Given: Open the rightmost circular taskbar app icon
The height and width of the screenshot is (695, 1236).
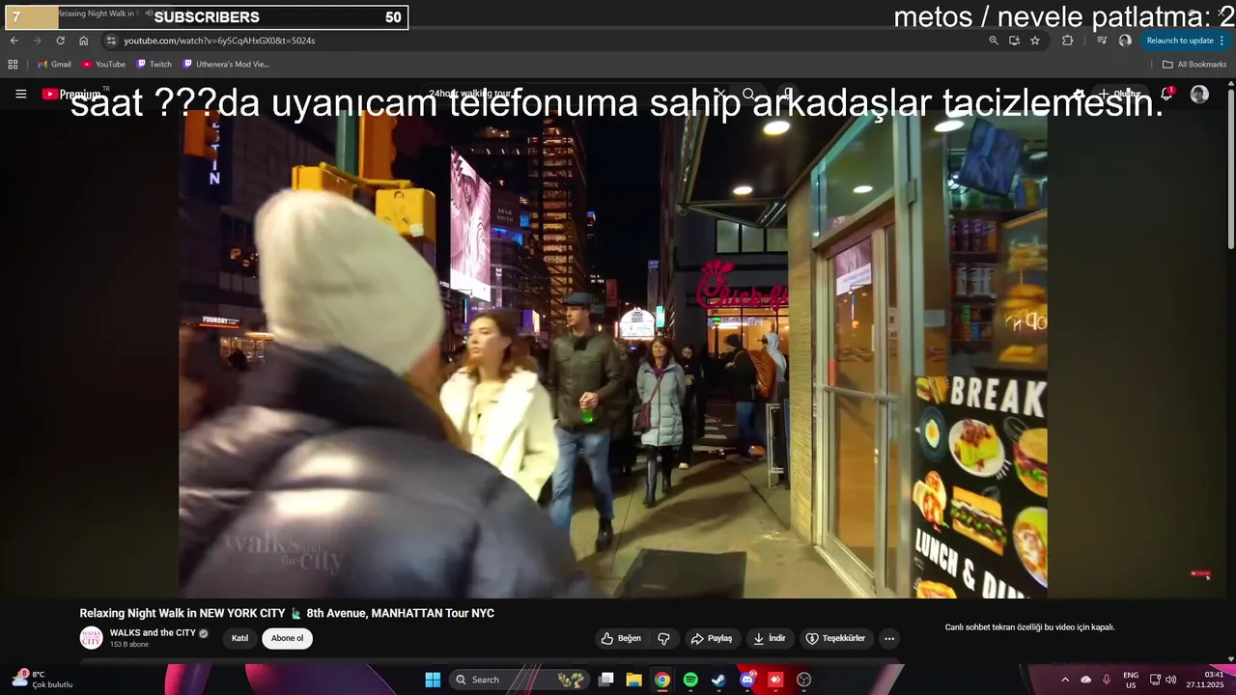Looking at the screenshot, I should [803, 680].
